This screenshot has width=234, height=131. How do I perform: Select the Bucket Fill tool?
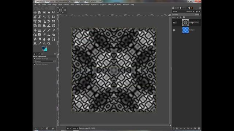(x=35, y=30)
